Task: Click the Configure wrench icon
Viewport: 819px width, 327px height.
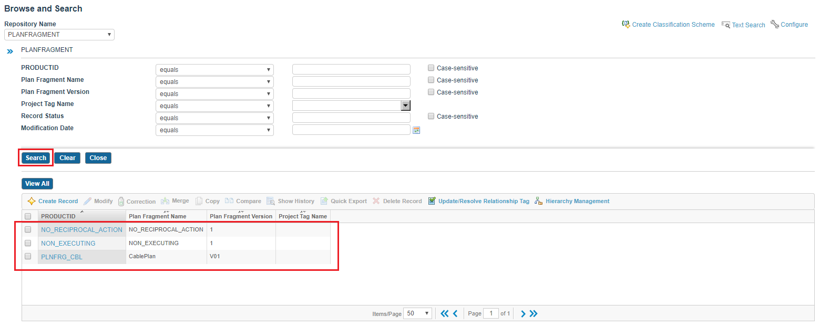Action: click(774, 24)
